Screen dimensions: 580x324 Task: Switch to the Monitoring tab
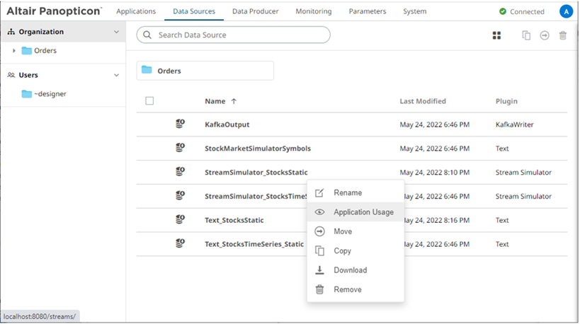(x=314, y=11)
